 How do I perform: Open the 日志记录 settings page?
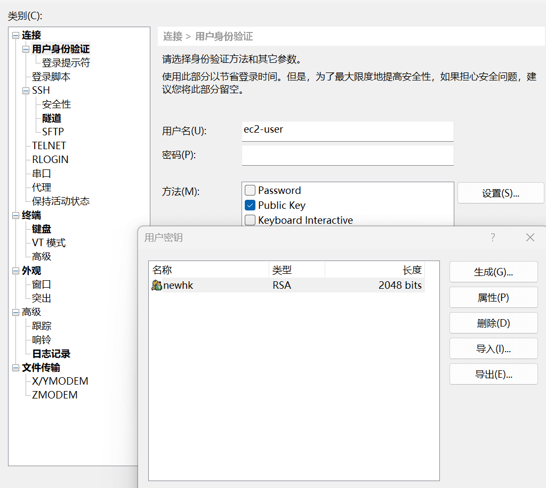click(51, 353)
